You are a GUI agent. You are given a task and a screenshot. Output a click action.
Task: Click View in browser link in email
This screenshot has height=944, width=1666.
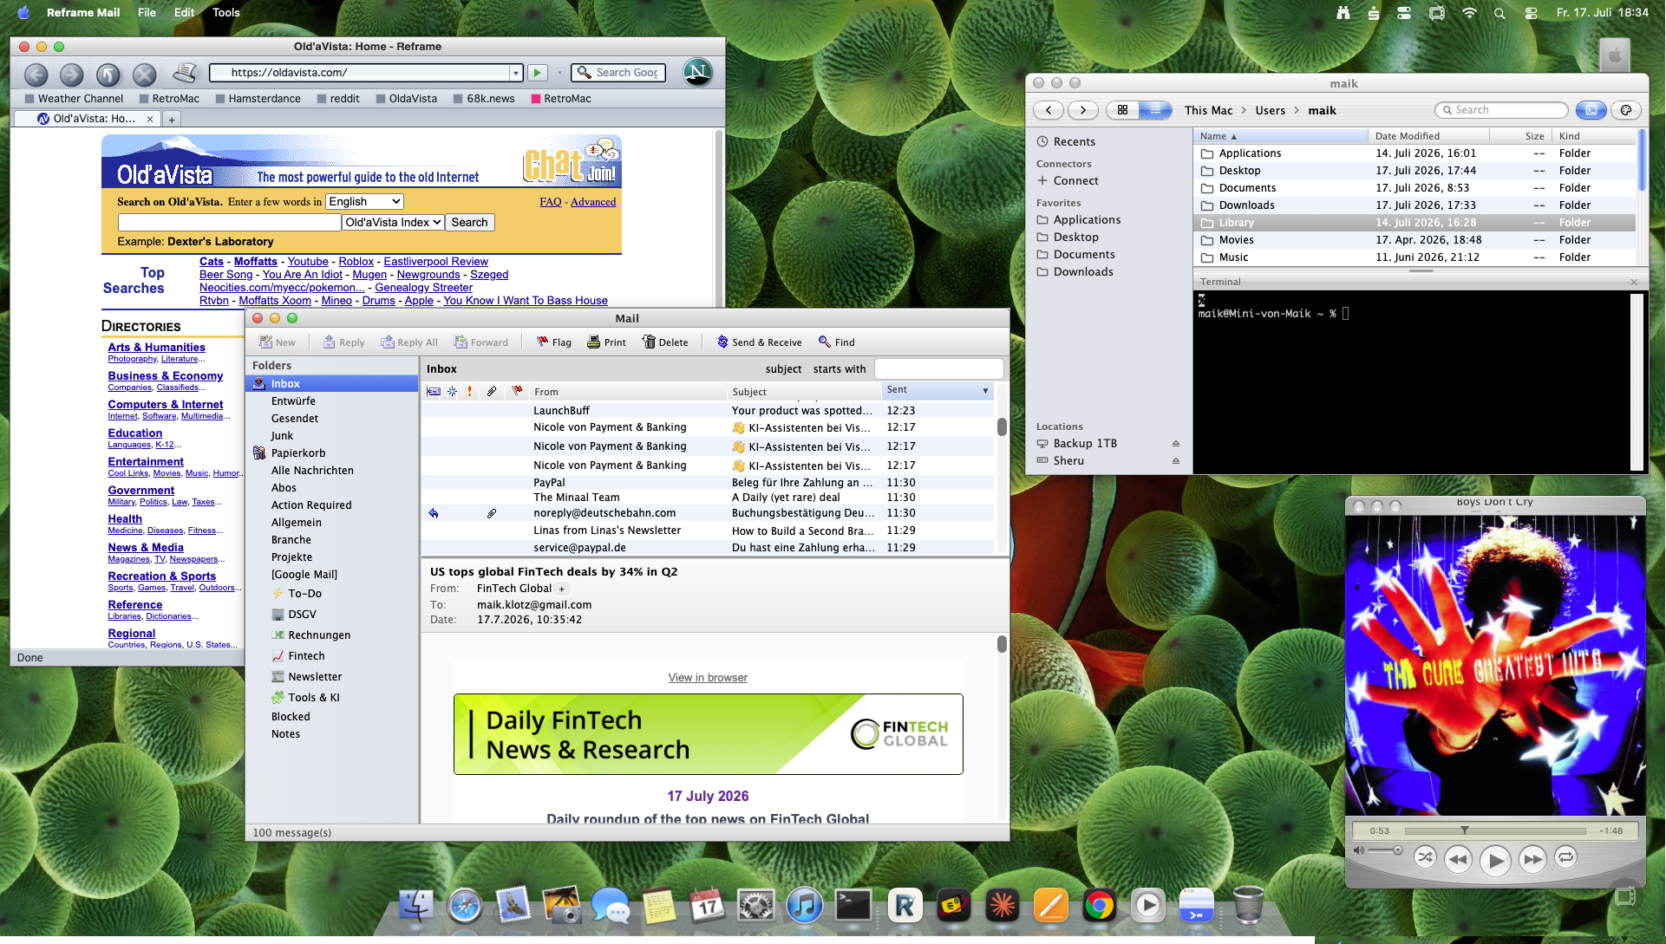click(x=708, y=678)
